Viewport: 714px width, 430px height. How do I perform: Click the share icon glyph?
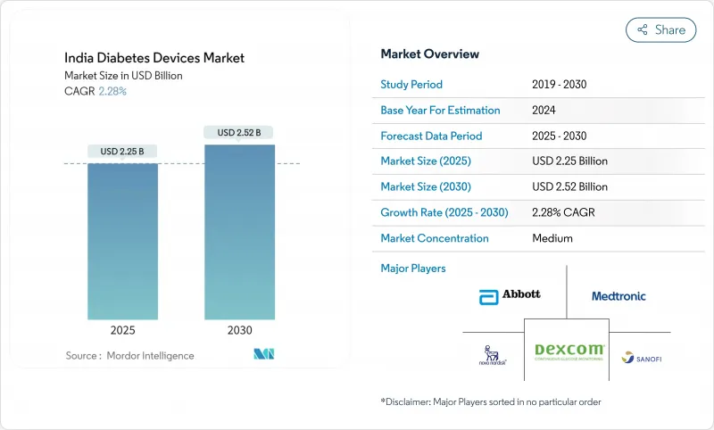pos(642,29)
